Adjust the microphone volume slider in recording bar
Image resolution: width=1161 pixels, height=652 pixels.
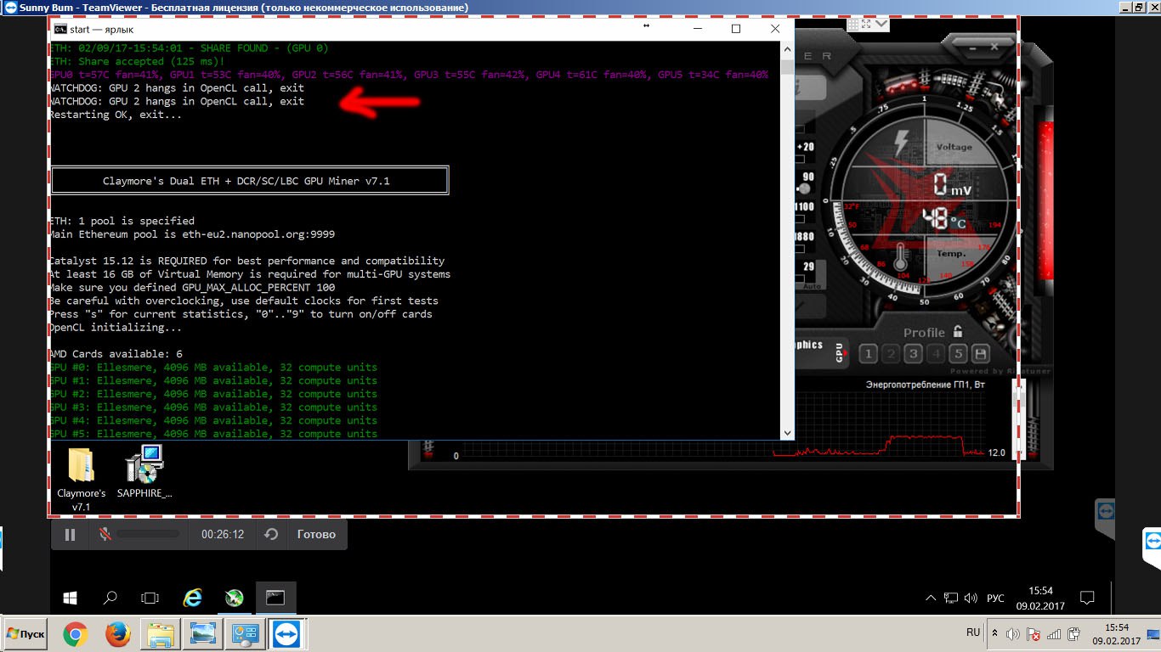click(148, 534)
